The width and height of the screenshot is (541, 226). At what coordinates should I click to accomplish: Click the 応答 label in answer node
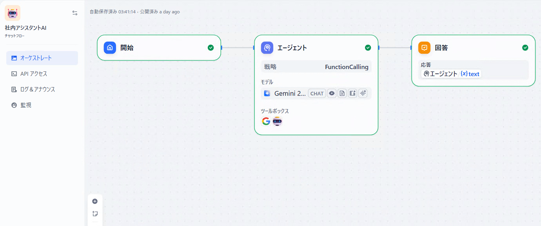(x=426, y=65)
